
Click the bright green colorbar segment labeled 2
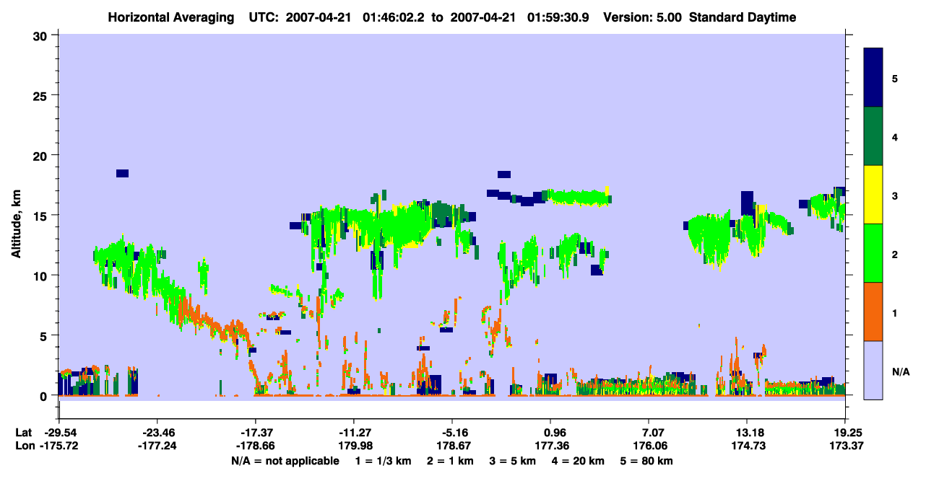(873, 253)
